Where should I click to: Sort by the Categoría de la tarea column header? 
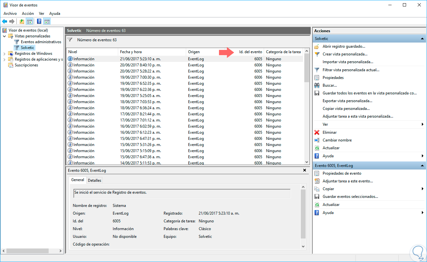(x=283, y=52)
